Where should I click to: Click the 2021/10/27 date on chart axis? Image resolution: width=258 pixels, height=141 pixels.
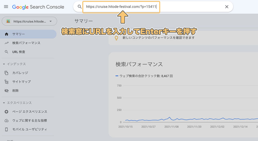pos(148,127)
